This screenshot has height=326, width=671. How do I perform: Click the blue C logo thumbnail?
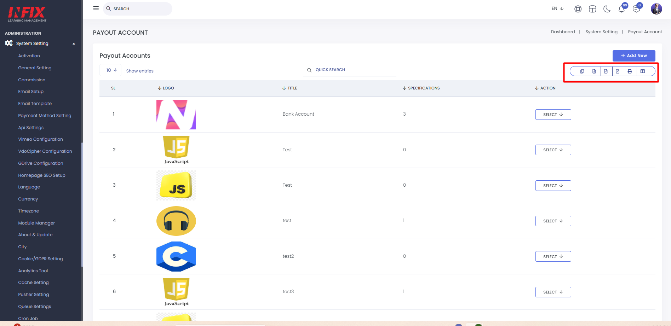(x=176, y=256)
